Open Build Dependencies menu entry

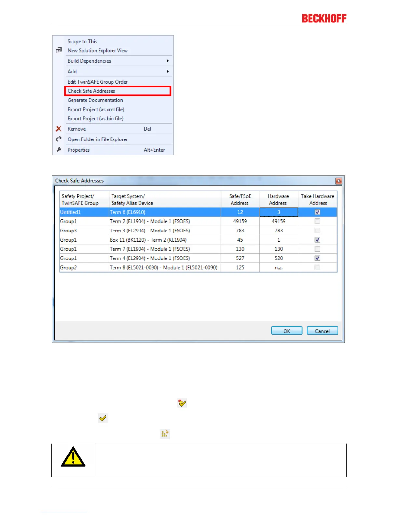[119, 61]
